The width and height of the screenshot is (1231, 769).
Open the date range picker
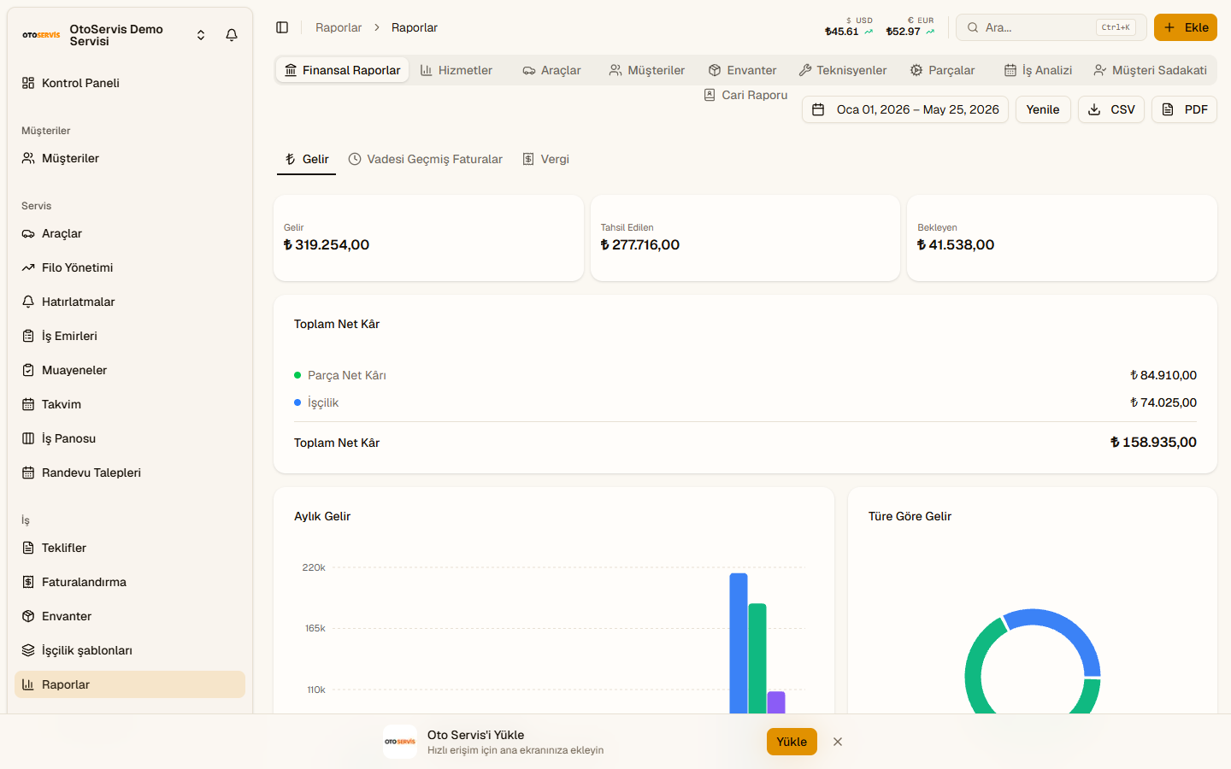(x=905, y=109)
